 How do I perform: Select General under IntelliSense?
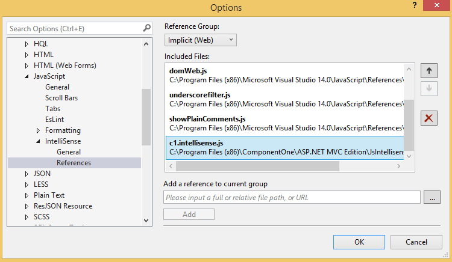coord(69,152)
